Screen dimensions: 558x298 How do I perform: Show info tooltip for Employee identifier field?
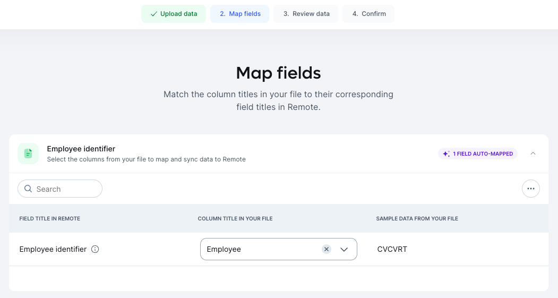[95, 249]
